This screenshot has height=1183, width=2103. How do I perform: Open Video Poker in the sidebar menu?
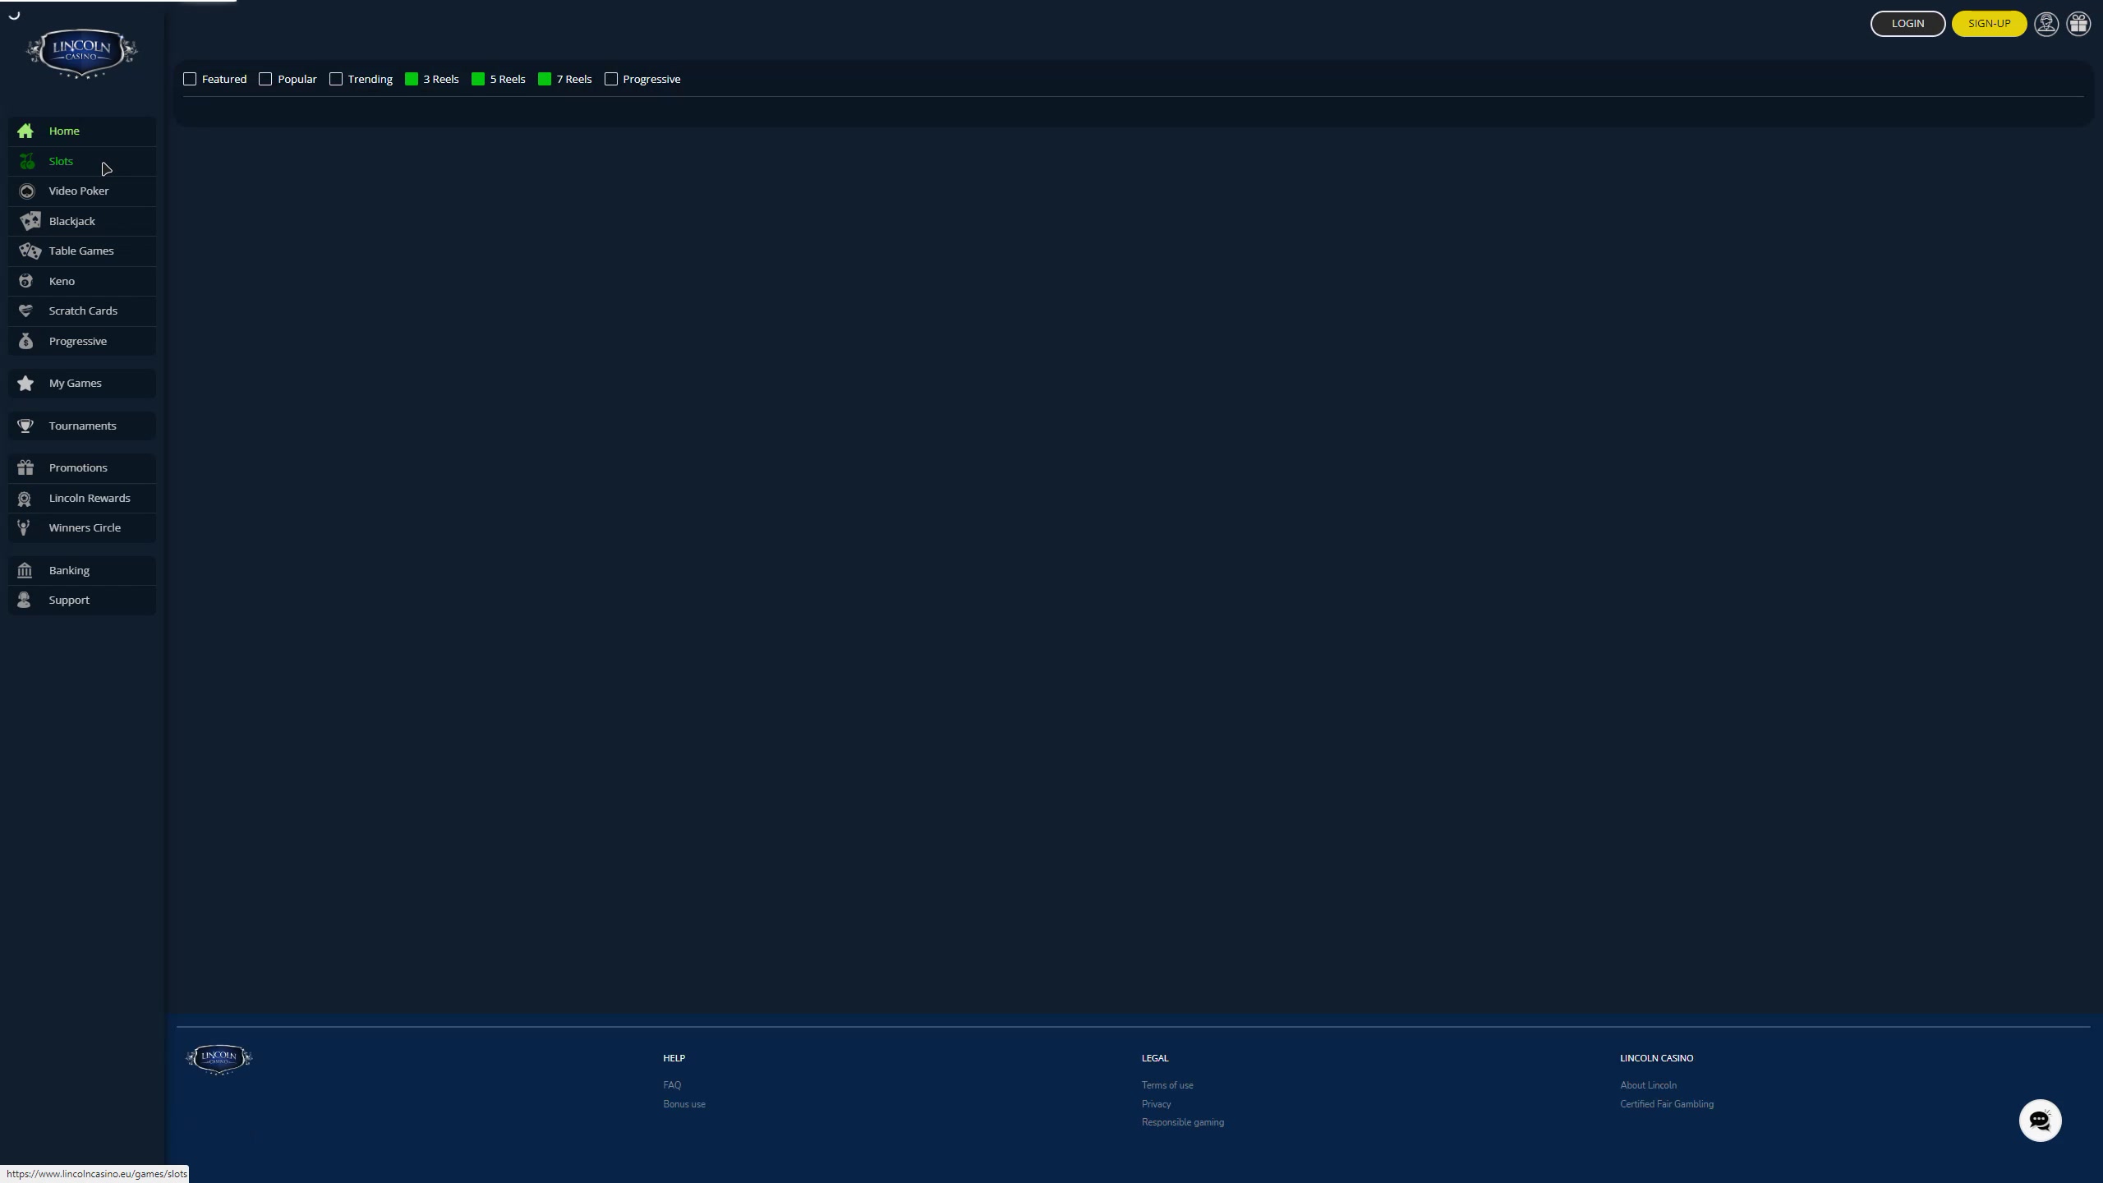(78, 191)
